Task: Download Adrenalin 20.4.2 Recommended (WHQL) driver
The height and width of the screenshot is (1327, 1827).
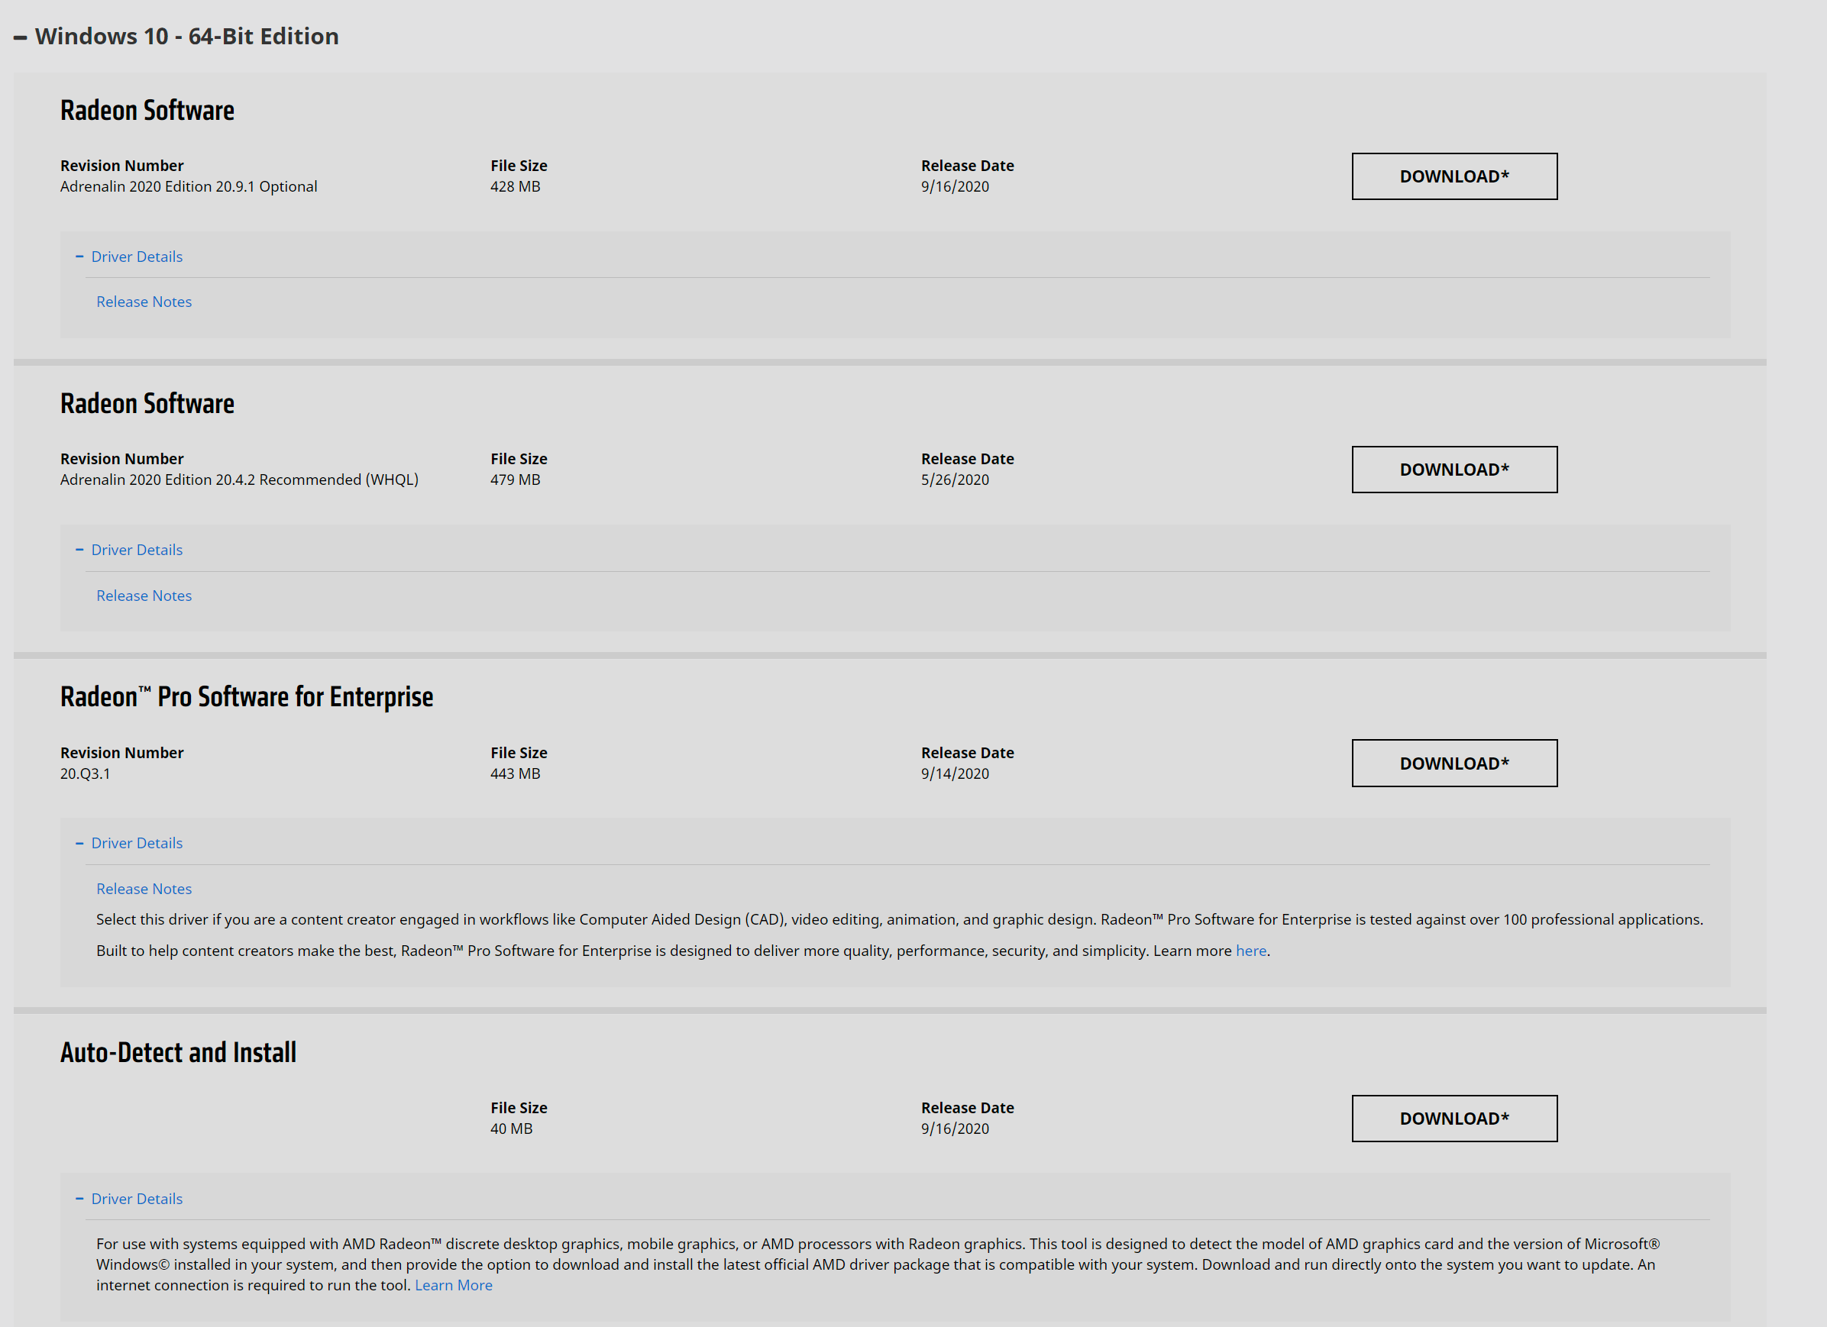Action: tap(1454, 470)
